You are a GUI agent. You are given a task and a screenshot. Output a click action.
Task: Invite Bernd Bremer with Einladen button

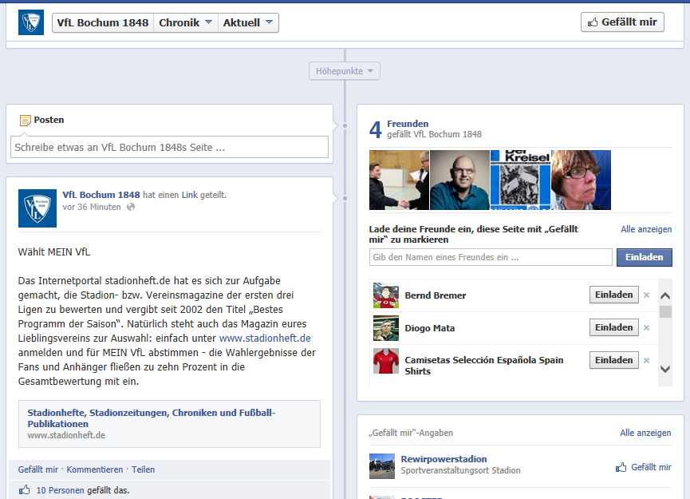point(613,295)
